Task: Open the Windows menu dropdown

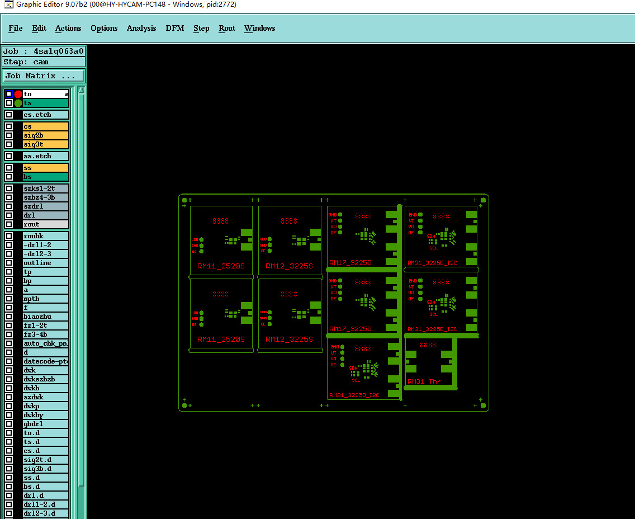Action: click(259, 28)
